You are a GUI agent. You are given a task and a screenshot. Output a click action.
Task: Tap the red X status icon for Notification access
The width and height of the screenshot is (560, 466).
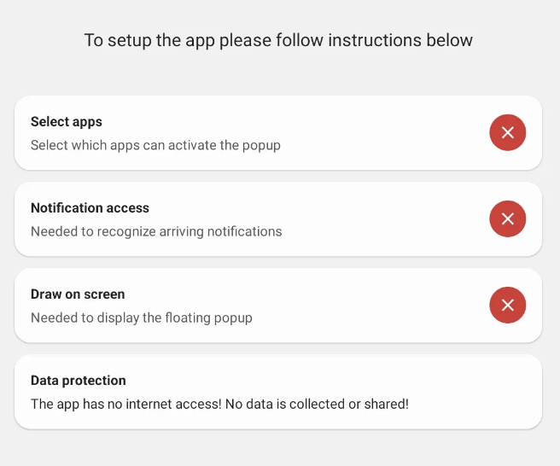[x=507, y=218]
